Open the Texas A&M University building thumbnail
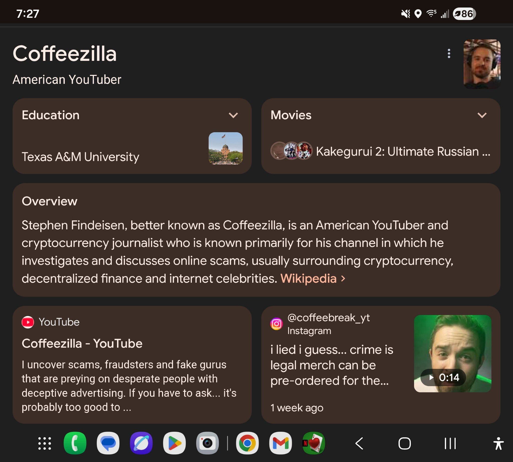This screenshot has height=462, width=513. pos(225,148)
